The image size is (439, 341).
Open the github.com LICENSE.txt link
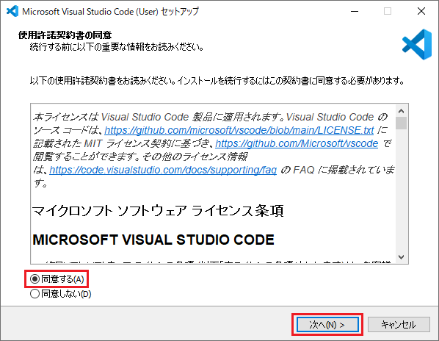239,130
